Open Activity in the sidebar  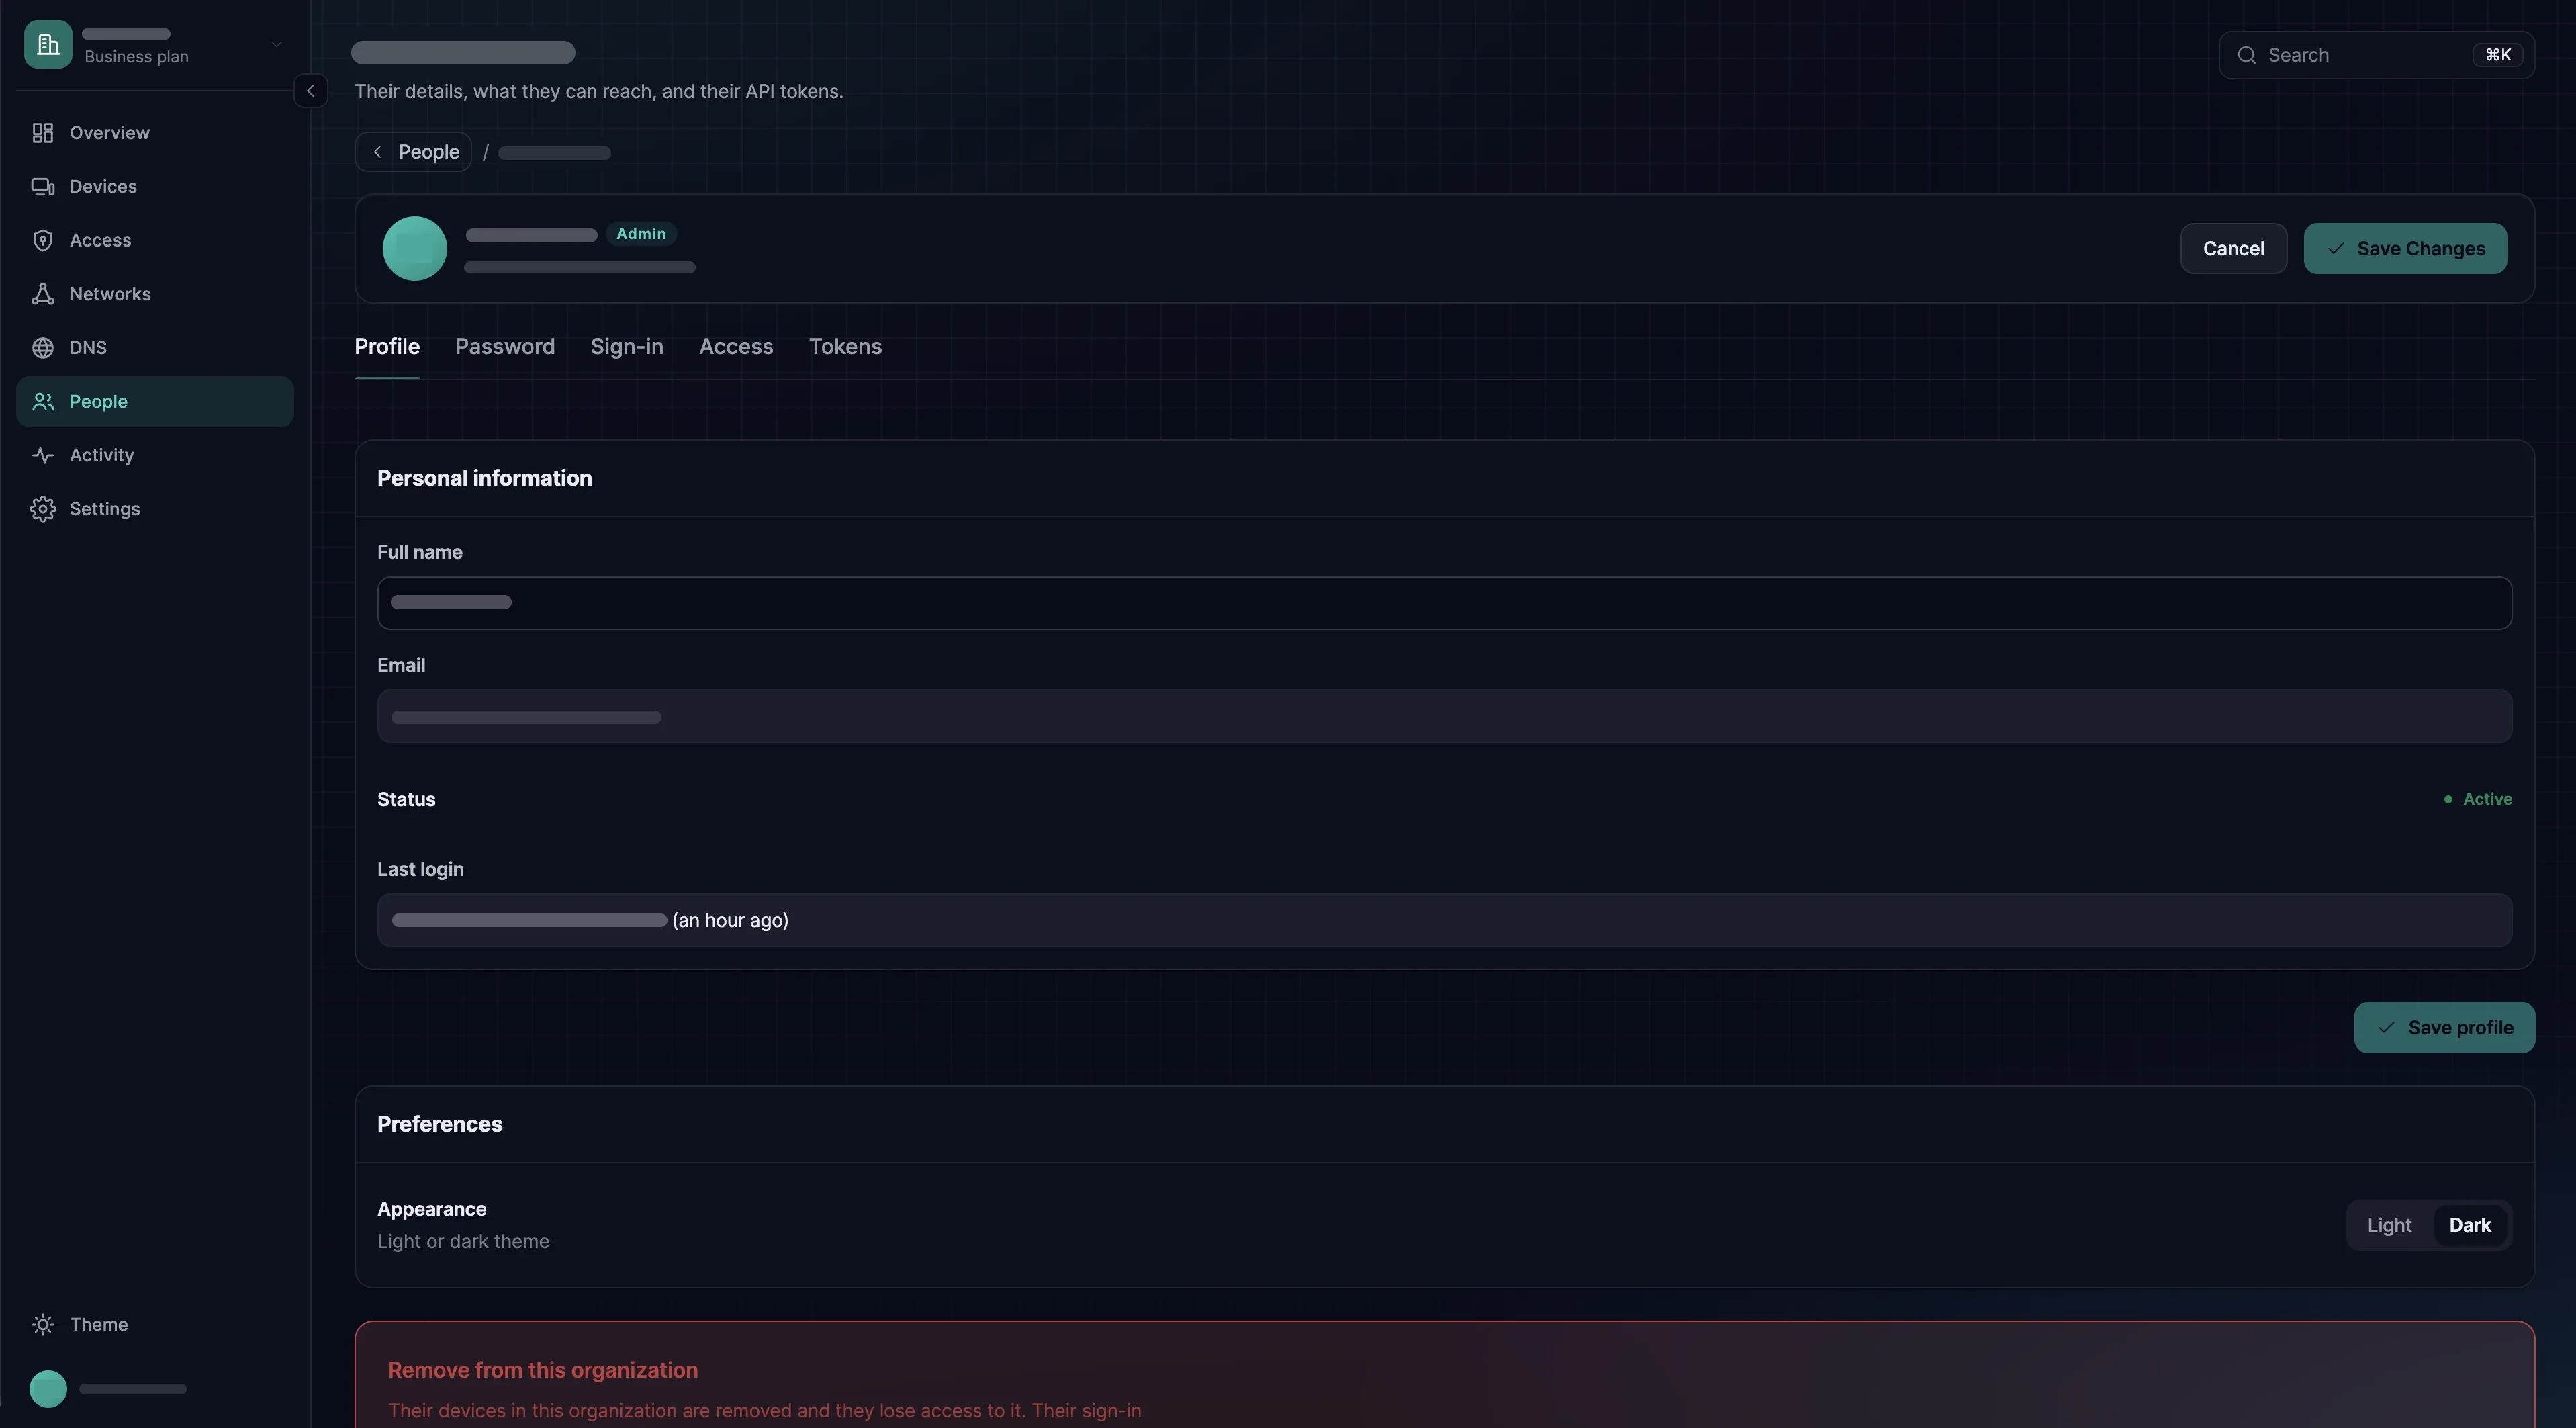tap(155, 455)
